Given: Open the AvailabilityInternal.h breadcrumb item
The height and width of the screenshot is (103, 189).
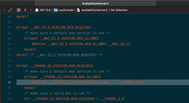Looking at the screenshot, I should (x=94, y=10).
